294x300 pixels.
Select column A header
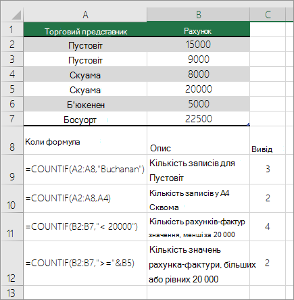click(x=85, y=15)
